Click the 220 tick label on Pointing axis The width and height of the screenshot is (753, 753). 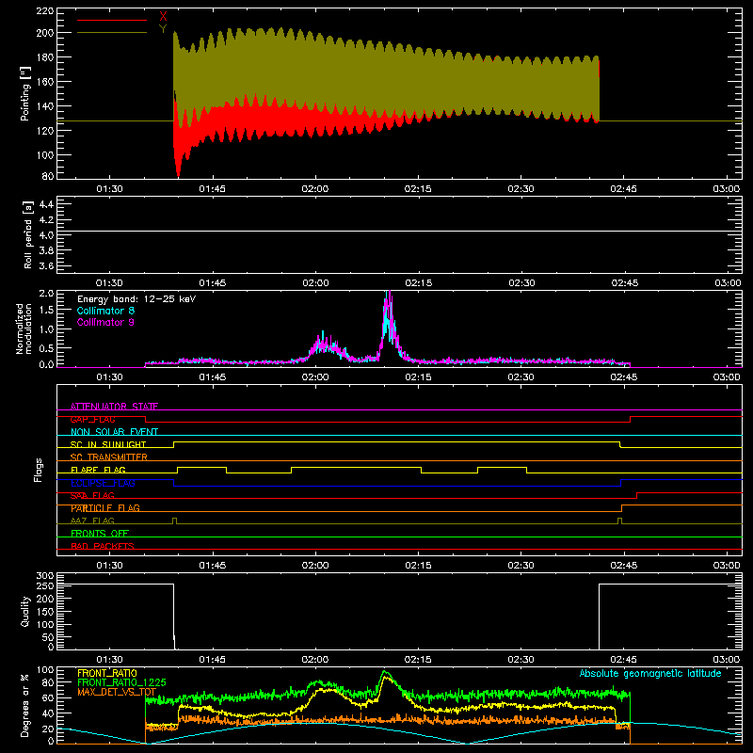click(44, 10)
